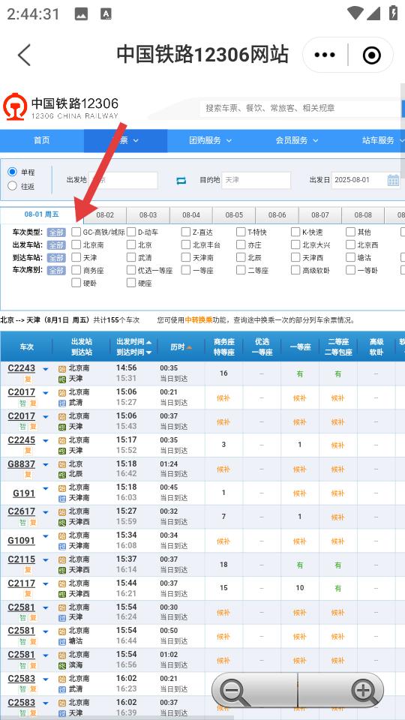Select the 08-03 date tab

click(148, 215)
